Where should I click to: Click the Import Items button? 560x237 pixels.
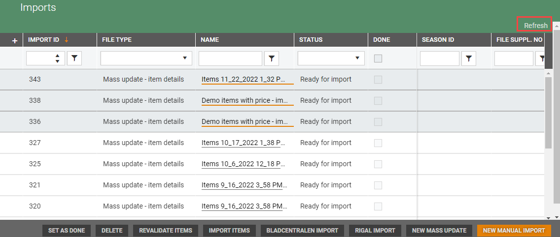click(x=229, y=230)
